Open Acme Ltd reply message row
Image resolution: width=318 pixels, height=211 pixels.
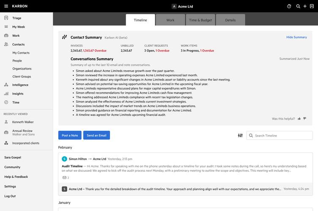pos(185,189)
